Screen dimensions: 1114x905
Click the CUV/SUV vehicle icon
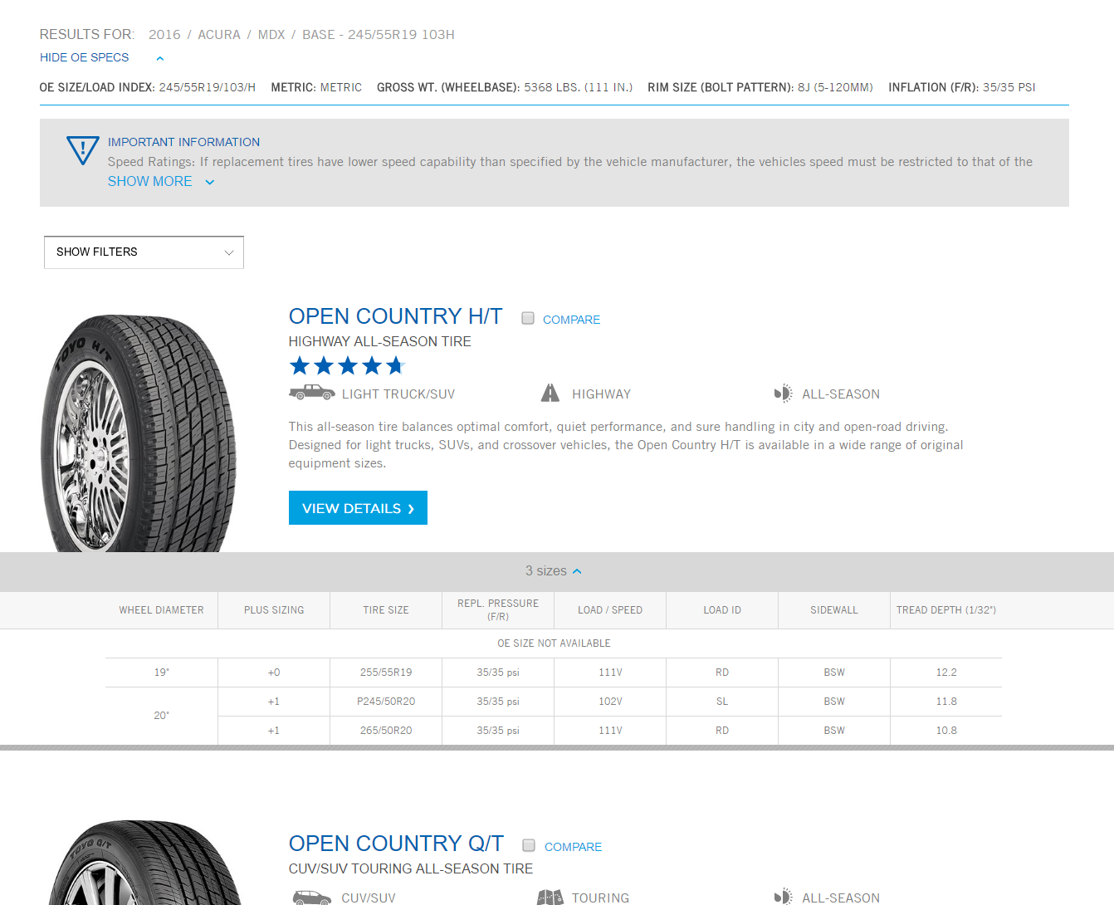coord(312,898)
